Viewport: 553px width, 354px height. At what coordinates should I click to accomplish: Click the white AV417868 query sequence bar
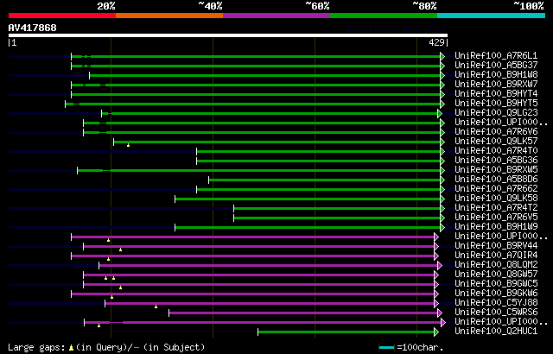(228, 35)
